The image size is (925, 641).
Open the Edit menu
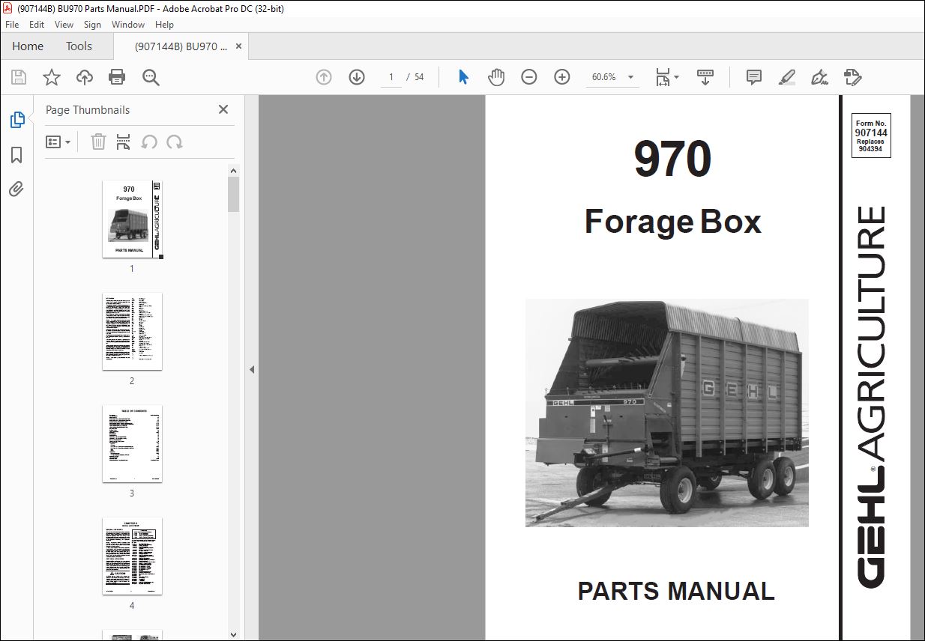point(37,25)
